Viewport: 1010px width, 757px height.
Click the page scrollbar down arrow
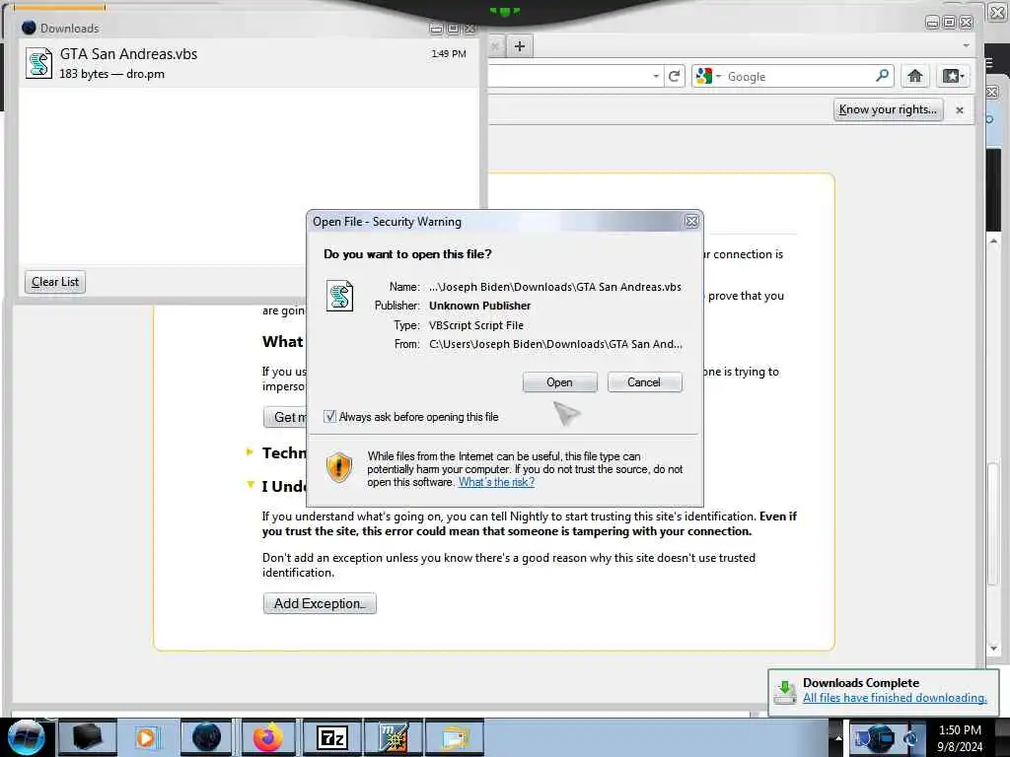pyautogui.click(x=993, y=649)
